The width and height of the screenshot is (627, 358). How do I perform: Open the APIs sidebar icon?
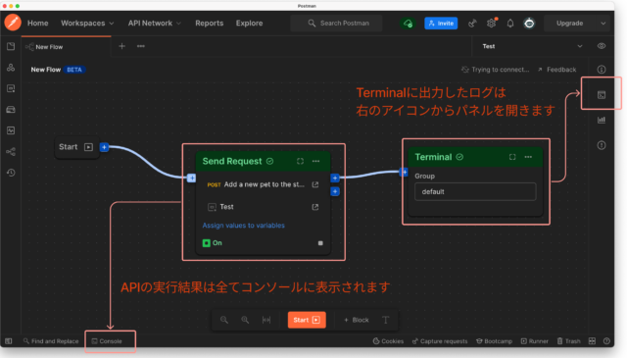click(x=11, y=68)
